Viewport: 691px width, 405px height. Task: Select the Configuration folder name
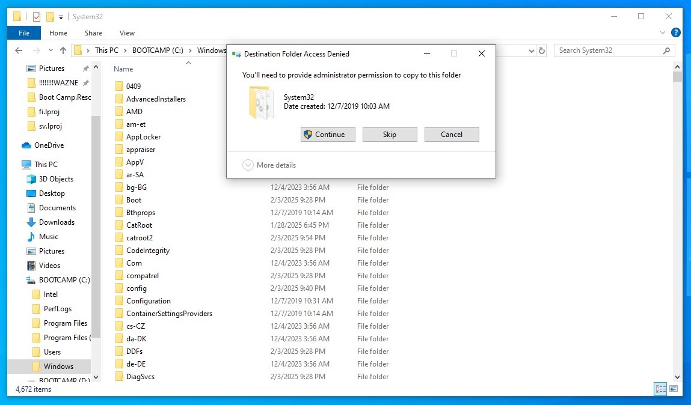pyautogui.click(x=149, y=301)
